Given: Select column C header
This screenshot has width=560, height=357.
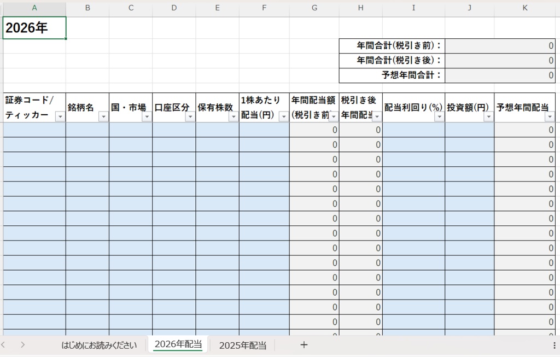Looking at the screenshot, I should click(131, 8).
